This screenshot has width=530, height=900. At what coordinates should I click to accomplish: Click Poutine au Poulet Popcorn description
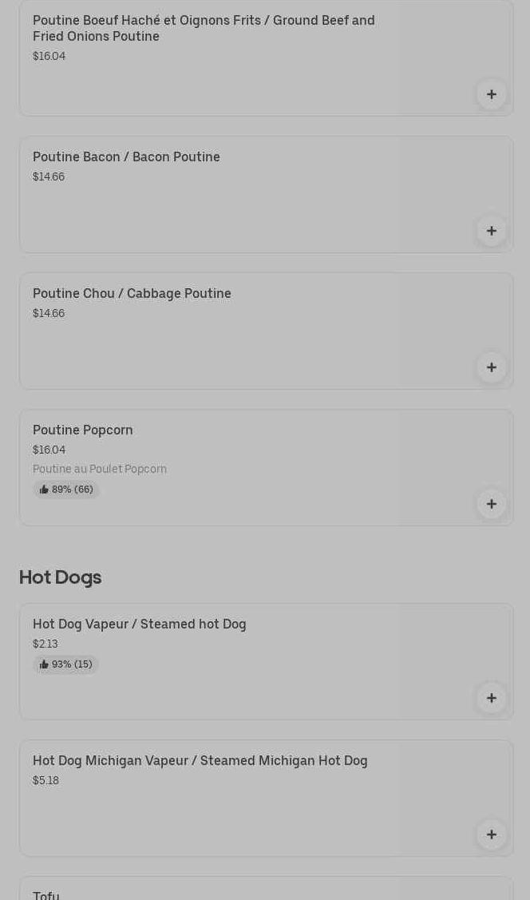pos(100,470)
